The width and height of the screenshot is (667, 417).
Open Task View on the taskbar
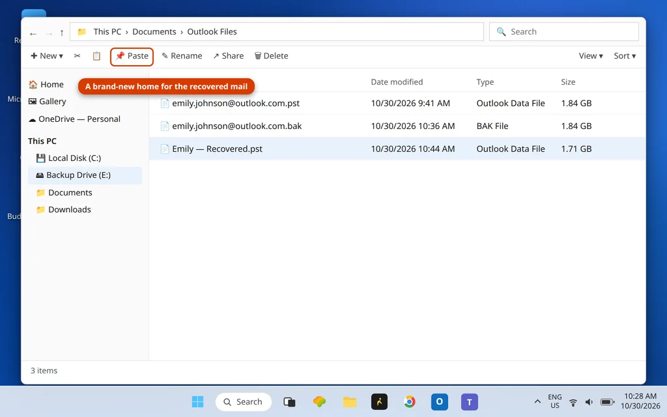point(289,401)
